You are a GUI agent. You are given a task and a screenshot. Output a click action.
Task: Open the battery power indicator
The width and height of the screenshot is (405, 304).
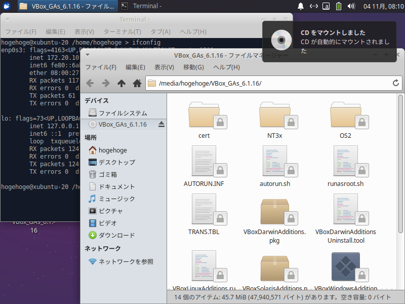tap(338, 6)
